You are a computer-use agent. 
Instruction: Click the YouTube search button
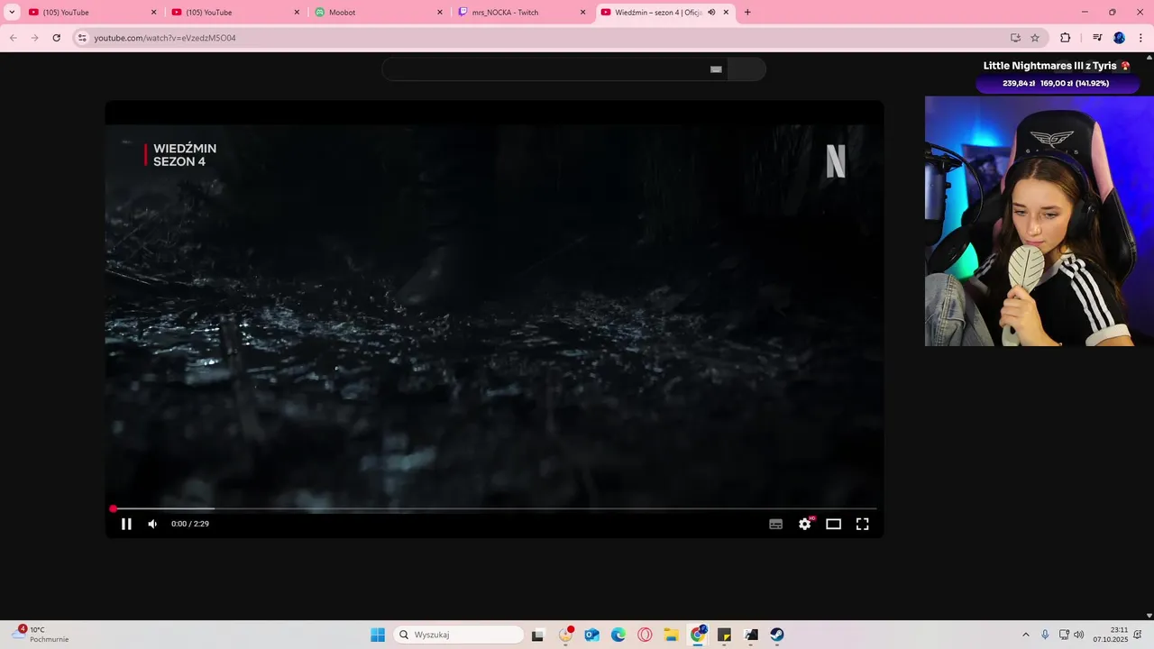click(746, 69)
